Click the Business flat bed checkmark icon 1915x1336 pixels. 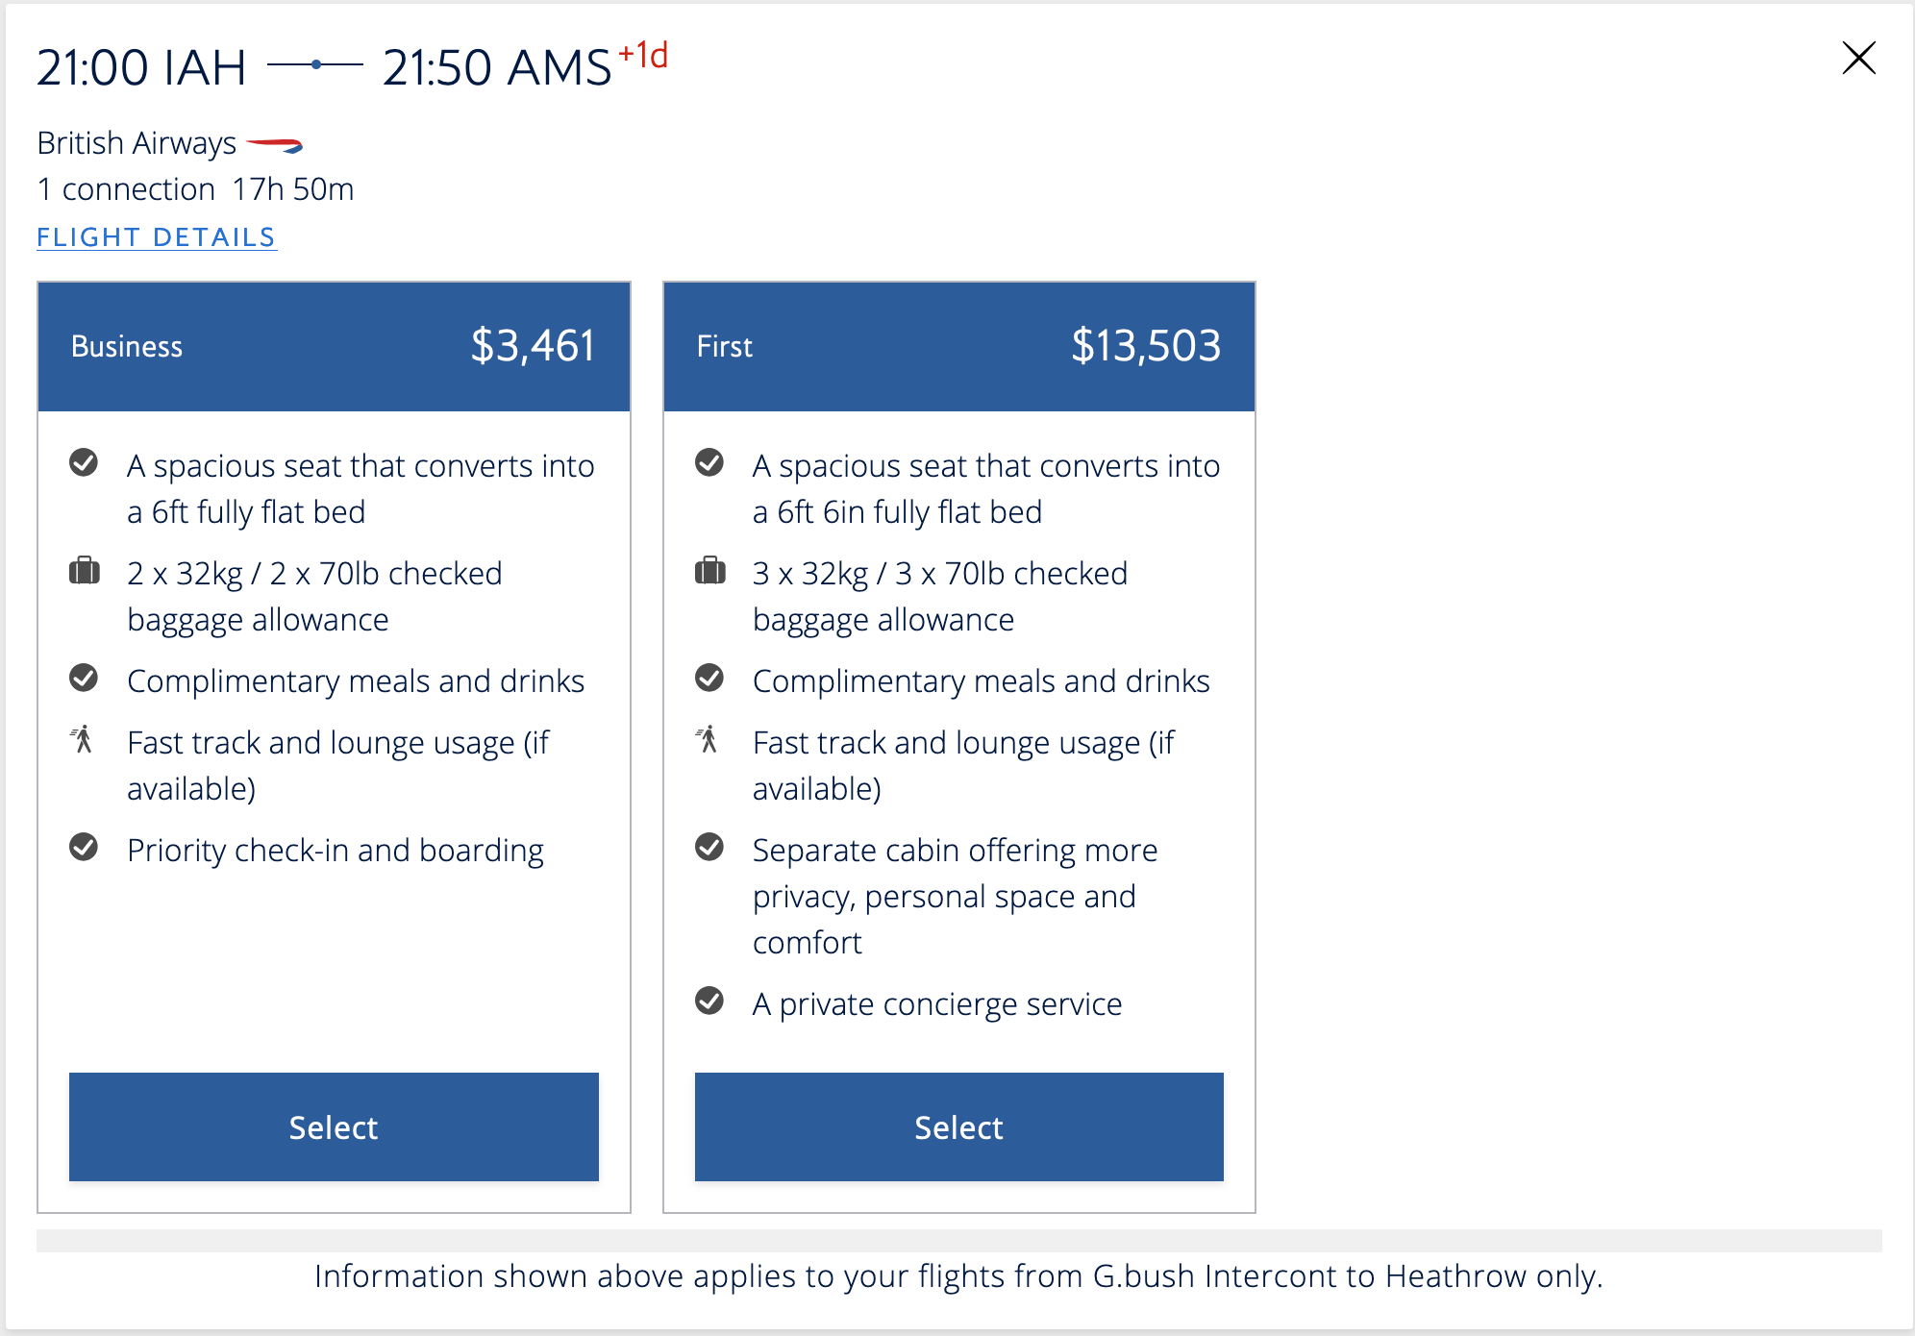84,462
